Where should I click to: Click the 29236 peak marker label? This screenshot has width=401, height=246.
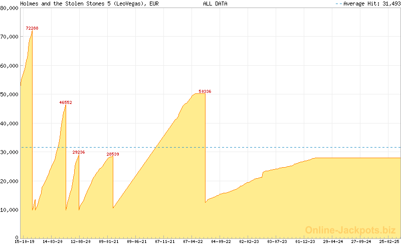pyautogui.click(x=79, y=152)
